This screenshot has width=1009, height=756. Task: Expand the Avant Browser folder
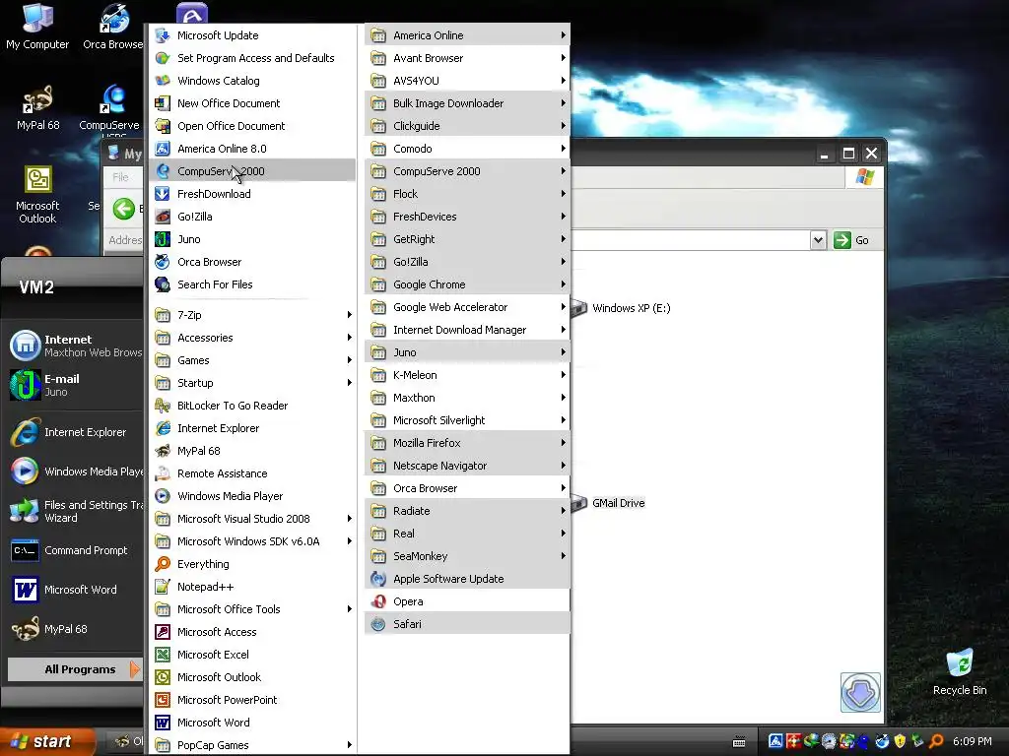467,58
